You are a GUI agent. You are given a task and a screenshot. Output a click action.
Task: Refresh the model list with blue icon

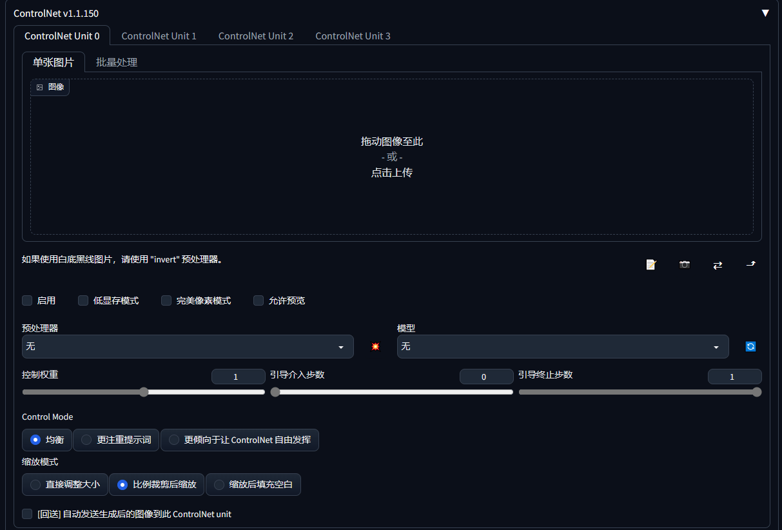click(750, 346)
